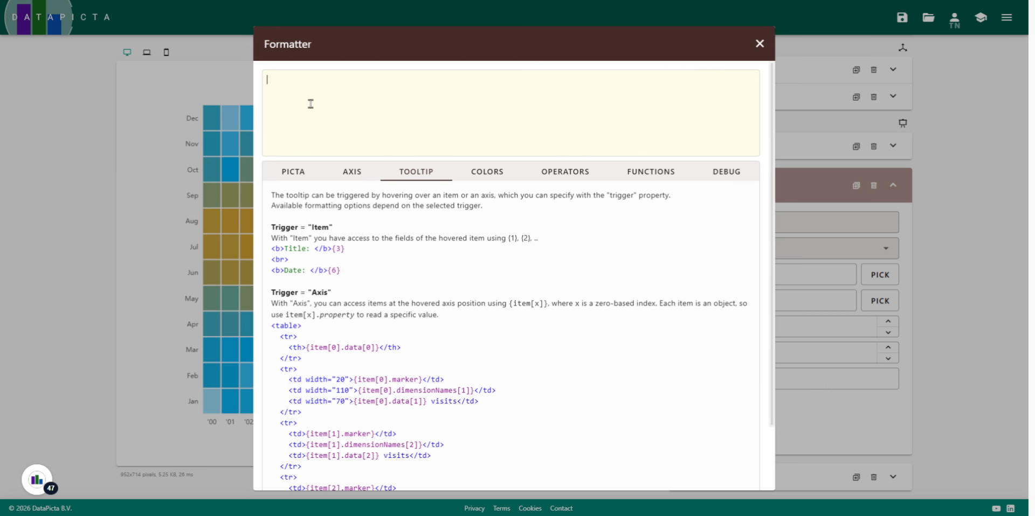Click the presentation board icon in right panel

(902, 123)
